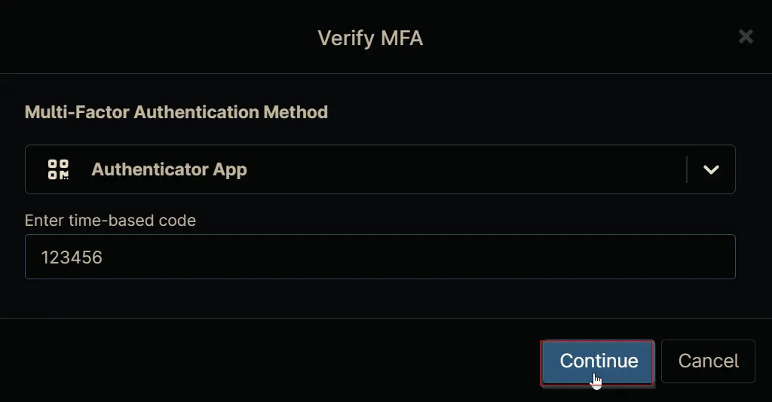The width and height of the screenshot is (772, 402).
Task: Expand the authentication method chevron arrow
Action: click(x=711, y=169)
